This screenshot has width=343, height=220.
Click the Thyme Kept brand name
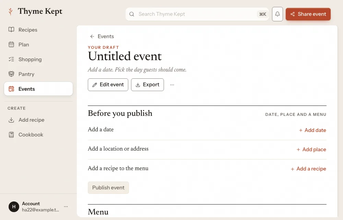[40, 11]
